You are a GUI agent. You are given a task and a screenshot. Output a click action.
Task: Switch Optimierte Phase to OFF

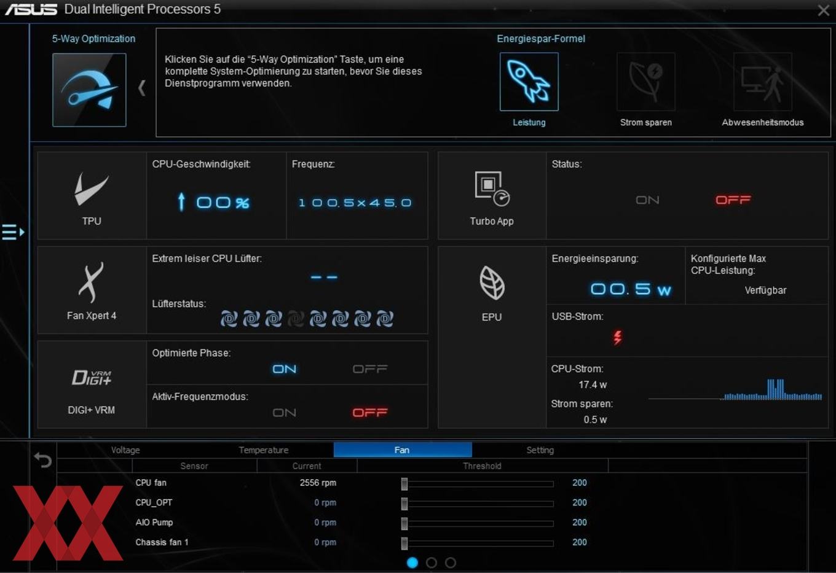click(x=370, y=369)
